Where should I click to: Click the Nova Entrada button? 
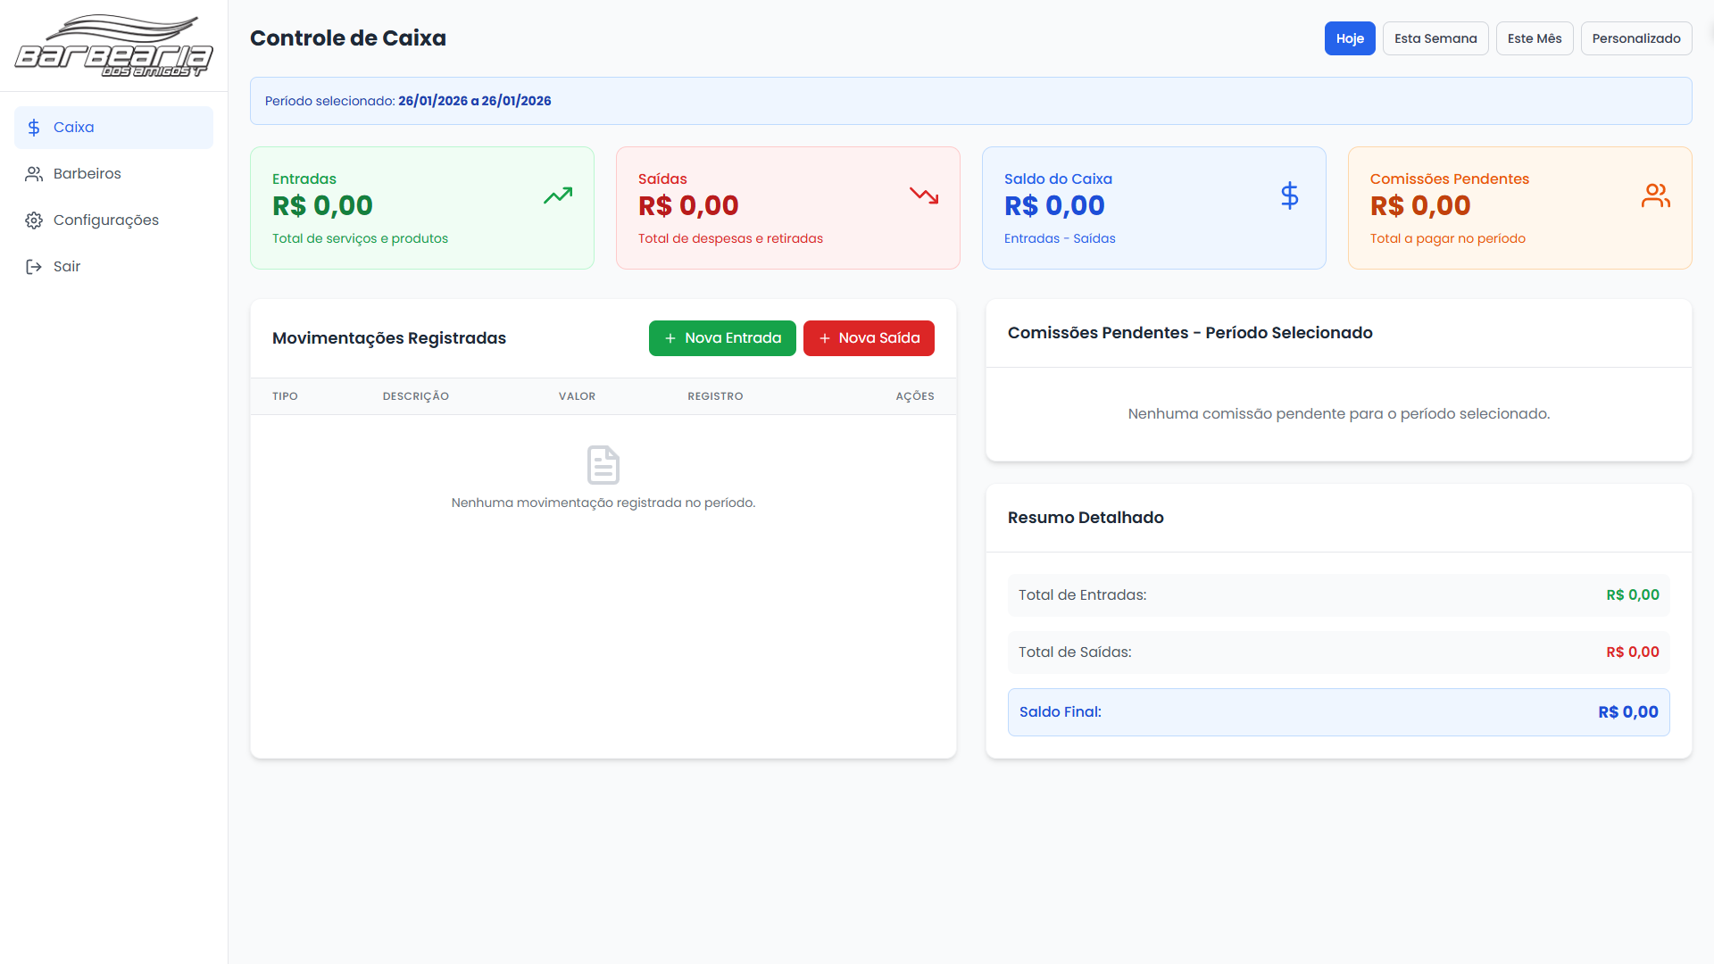pyautogui.click(x=722, y=338)
